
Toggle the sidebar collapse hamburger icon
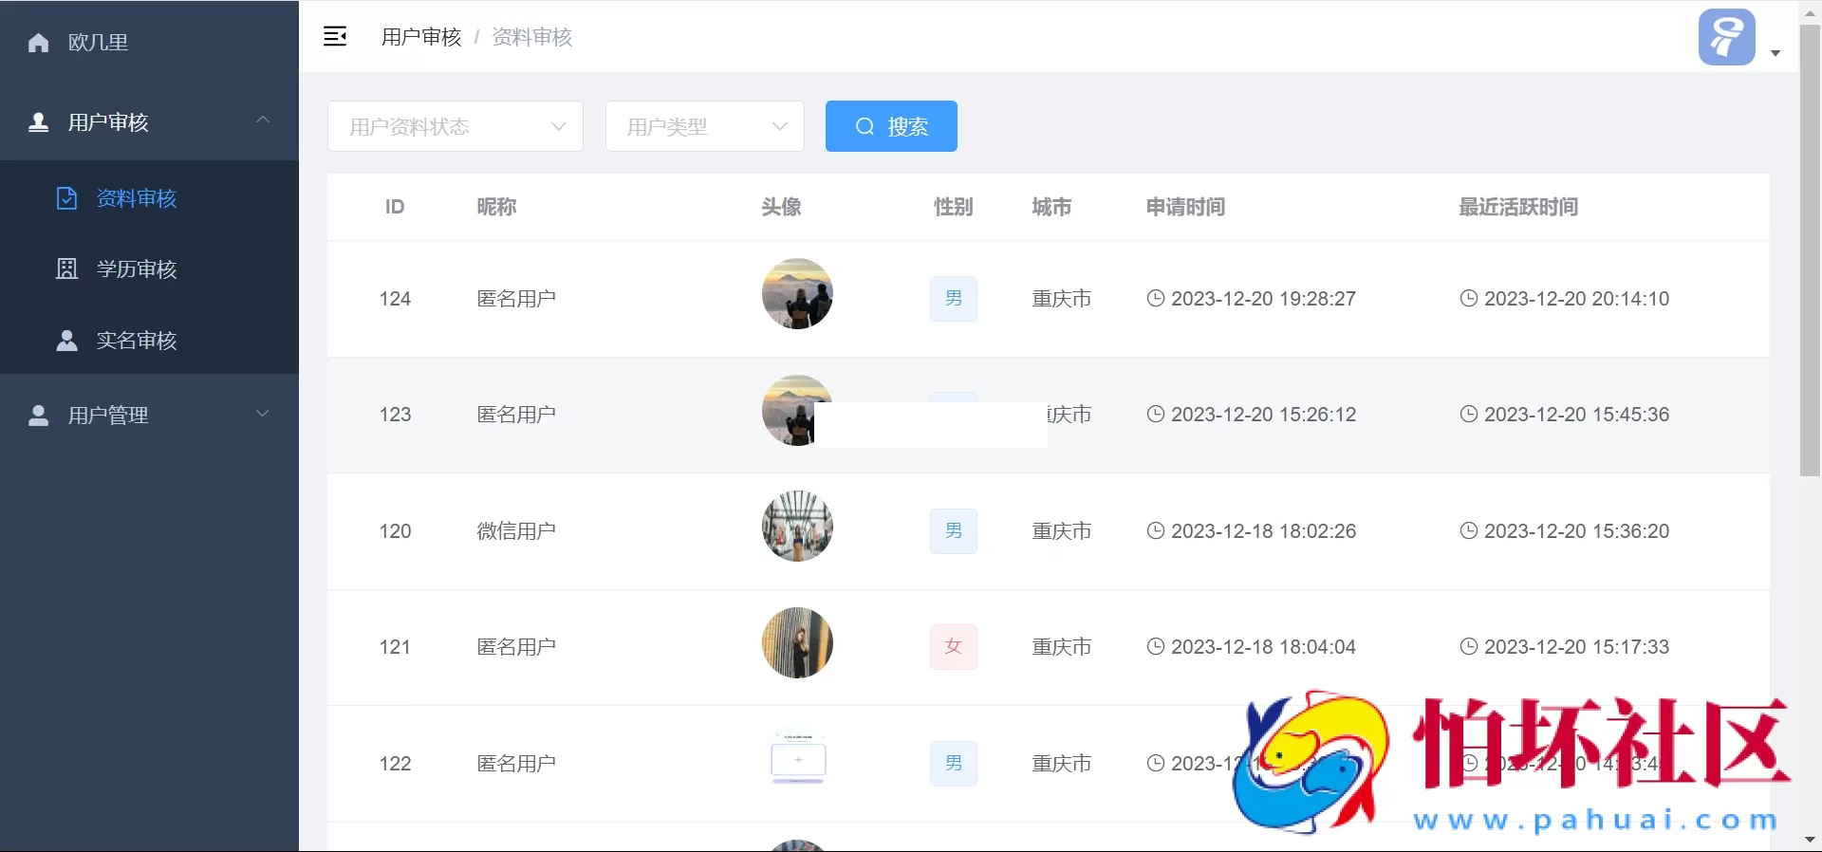tap(335, 37)
